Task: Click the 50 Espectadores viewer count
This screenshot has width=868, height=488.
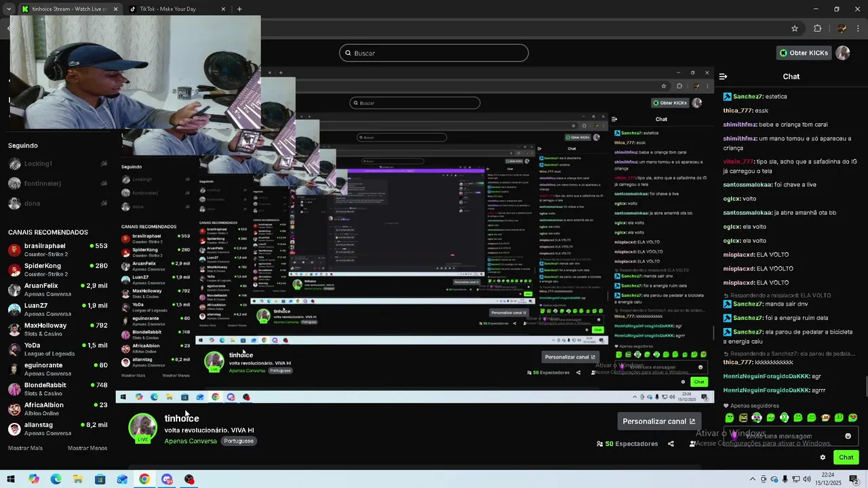Action: (627, 444)
